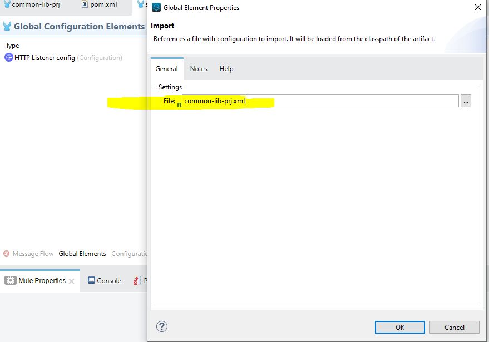Click the File input field
This screenshot has height=342, width=489.
click(320, 101)
